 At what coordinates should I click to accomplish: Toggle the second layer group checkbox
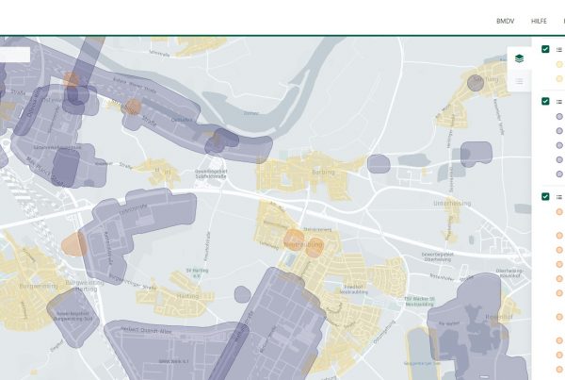coord(546,101)
